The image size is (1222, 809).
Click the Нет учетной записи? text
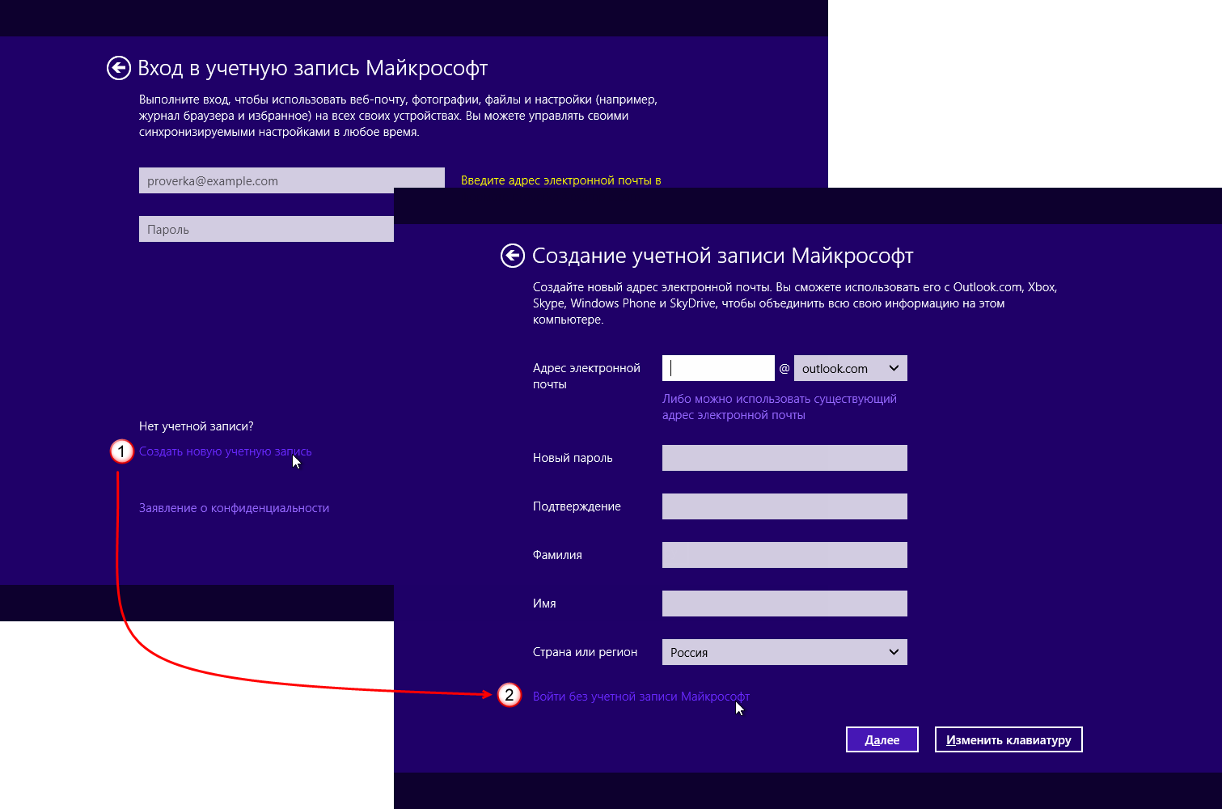tap(197, 426)
